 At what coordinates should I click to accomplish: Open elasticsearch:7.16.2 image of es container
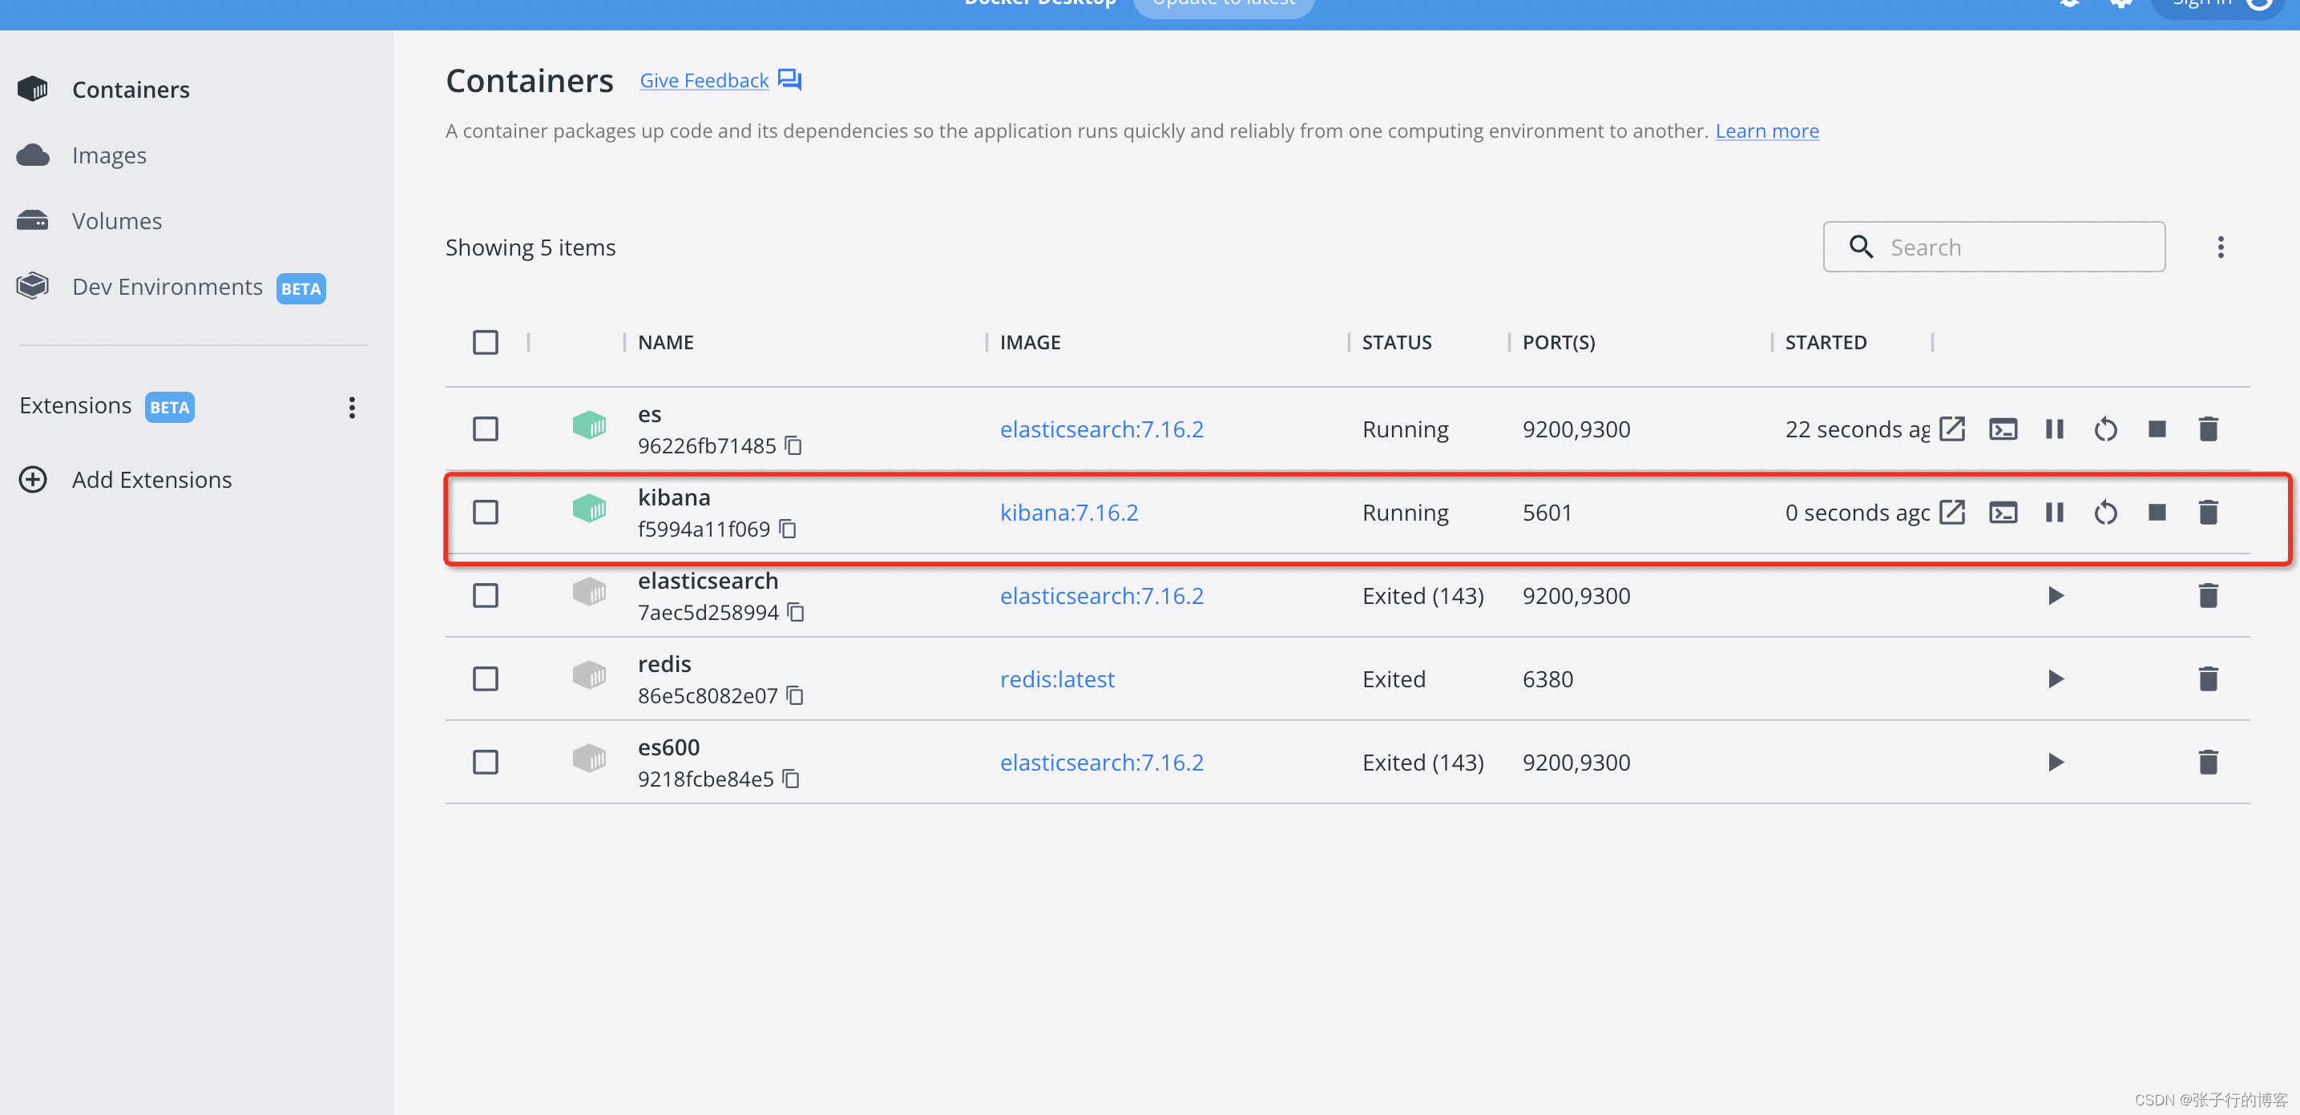pyautogui.click(x=1101, y=429)
